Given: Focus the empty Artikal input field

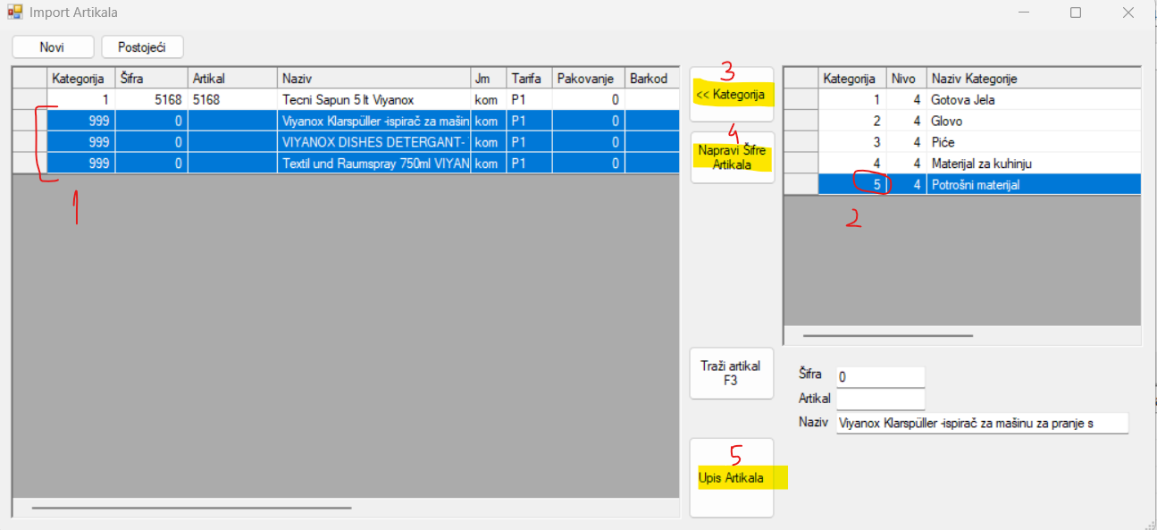Looking at the screenshot, I should (x=880, y=399).
